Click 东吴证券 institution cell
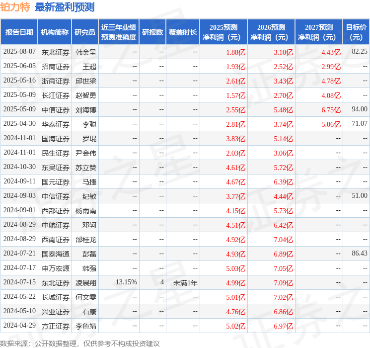 click(56, 168)
